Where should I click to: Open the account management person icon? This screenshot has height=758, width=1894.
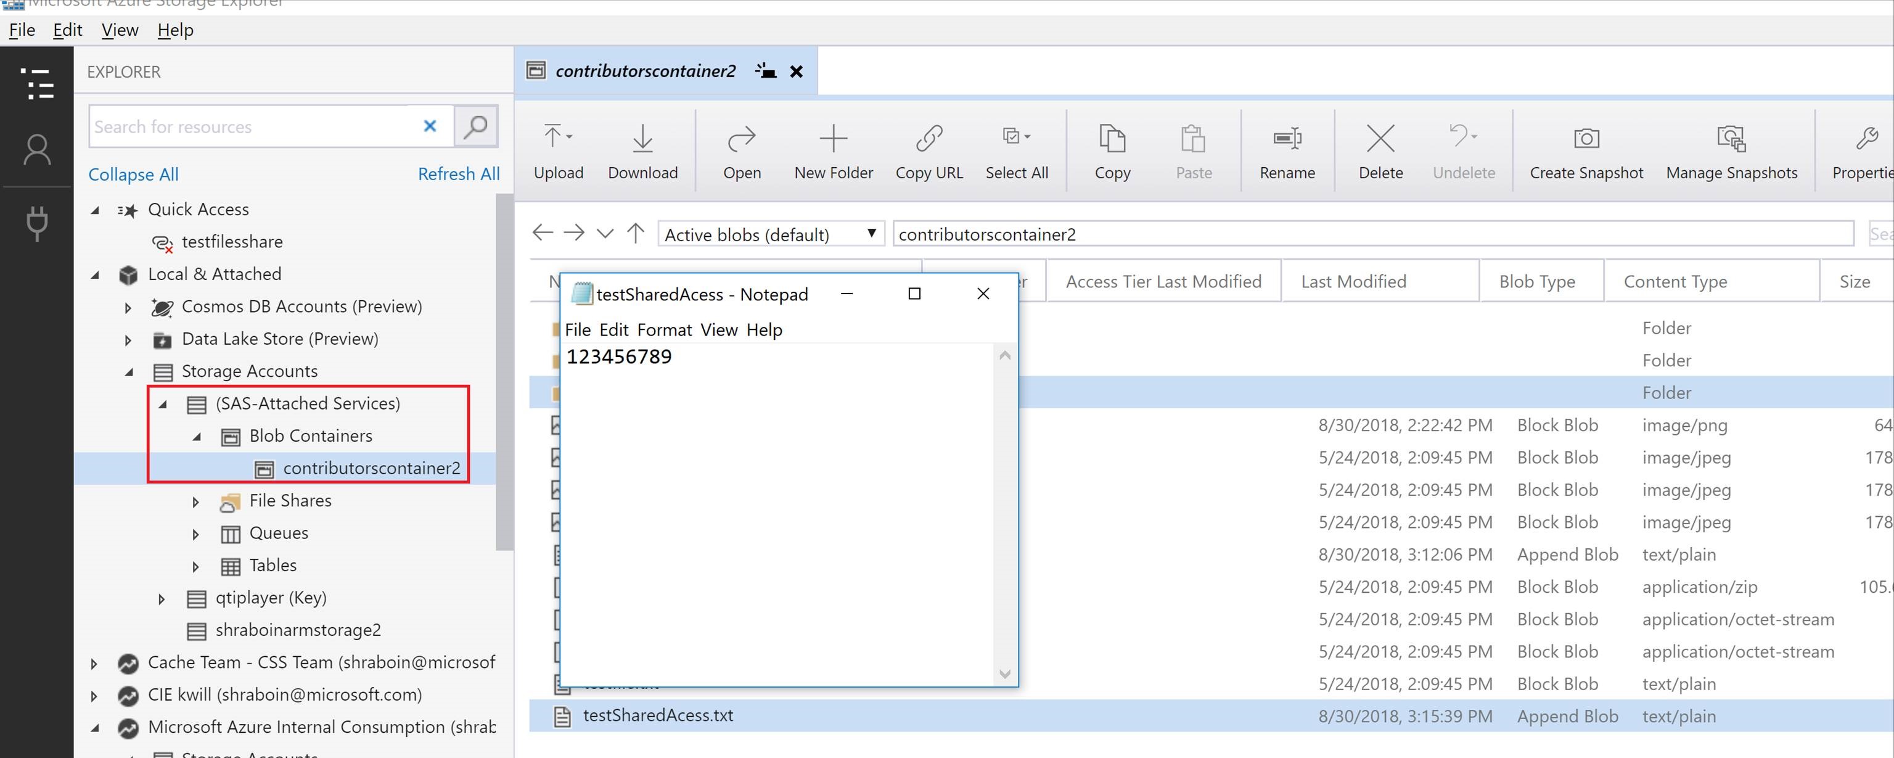37,150
